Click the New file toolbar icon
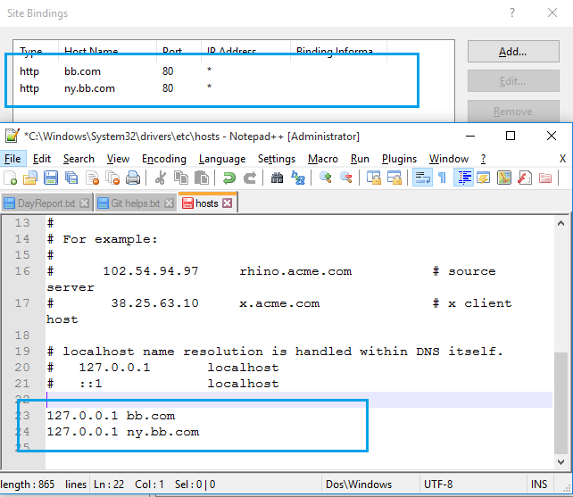Screen dimensions: 573x497 pyautogui.click(x=10, y=178)
